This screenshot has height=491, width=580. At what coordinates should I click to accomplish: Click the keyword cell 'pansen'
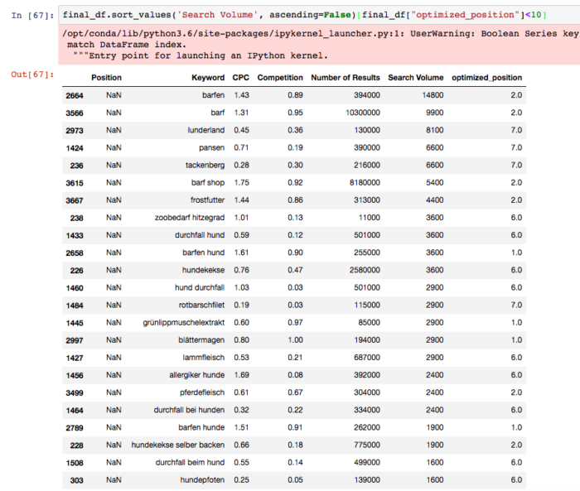click(211, 147)
